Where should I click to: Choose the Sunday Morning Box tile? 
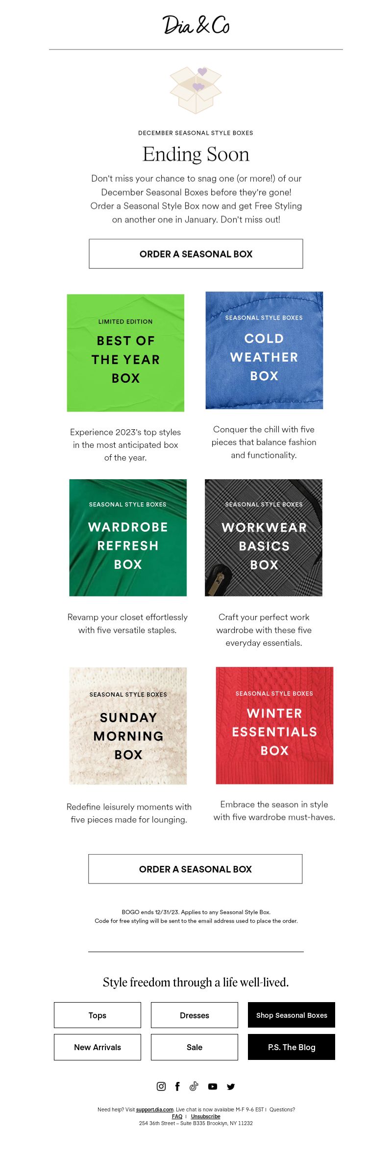pyautogui.click(x=128, y=726)
